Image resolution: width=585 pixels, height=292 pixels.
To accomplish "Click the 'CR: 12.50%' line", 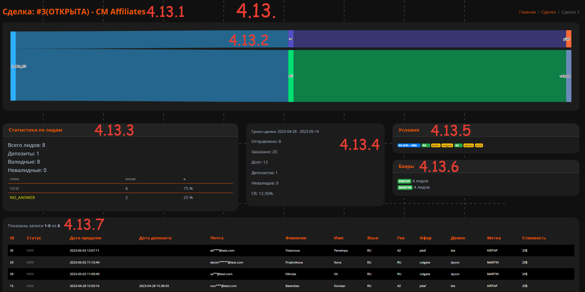I will coord(262,194).
